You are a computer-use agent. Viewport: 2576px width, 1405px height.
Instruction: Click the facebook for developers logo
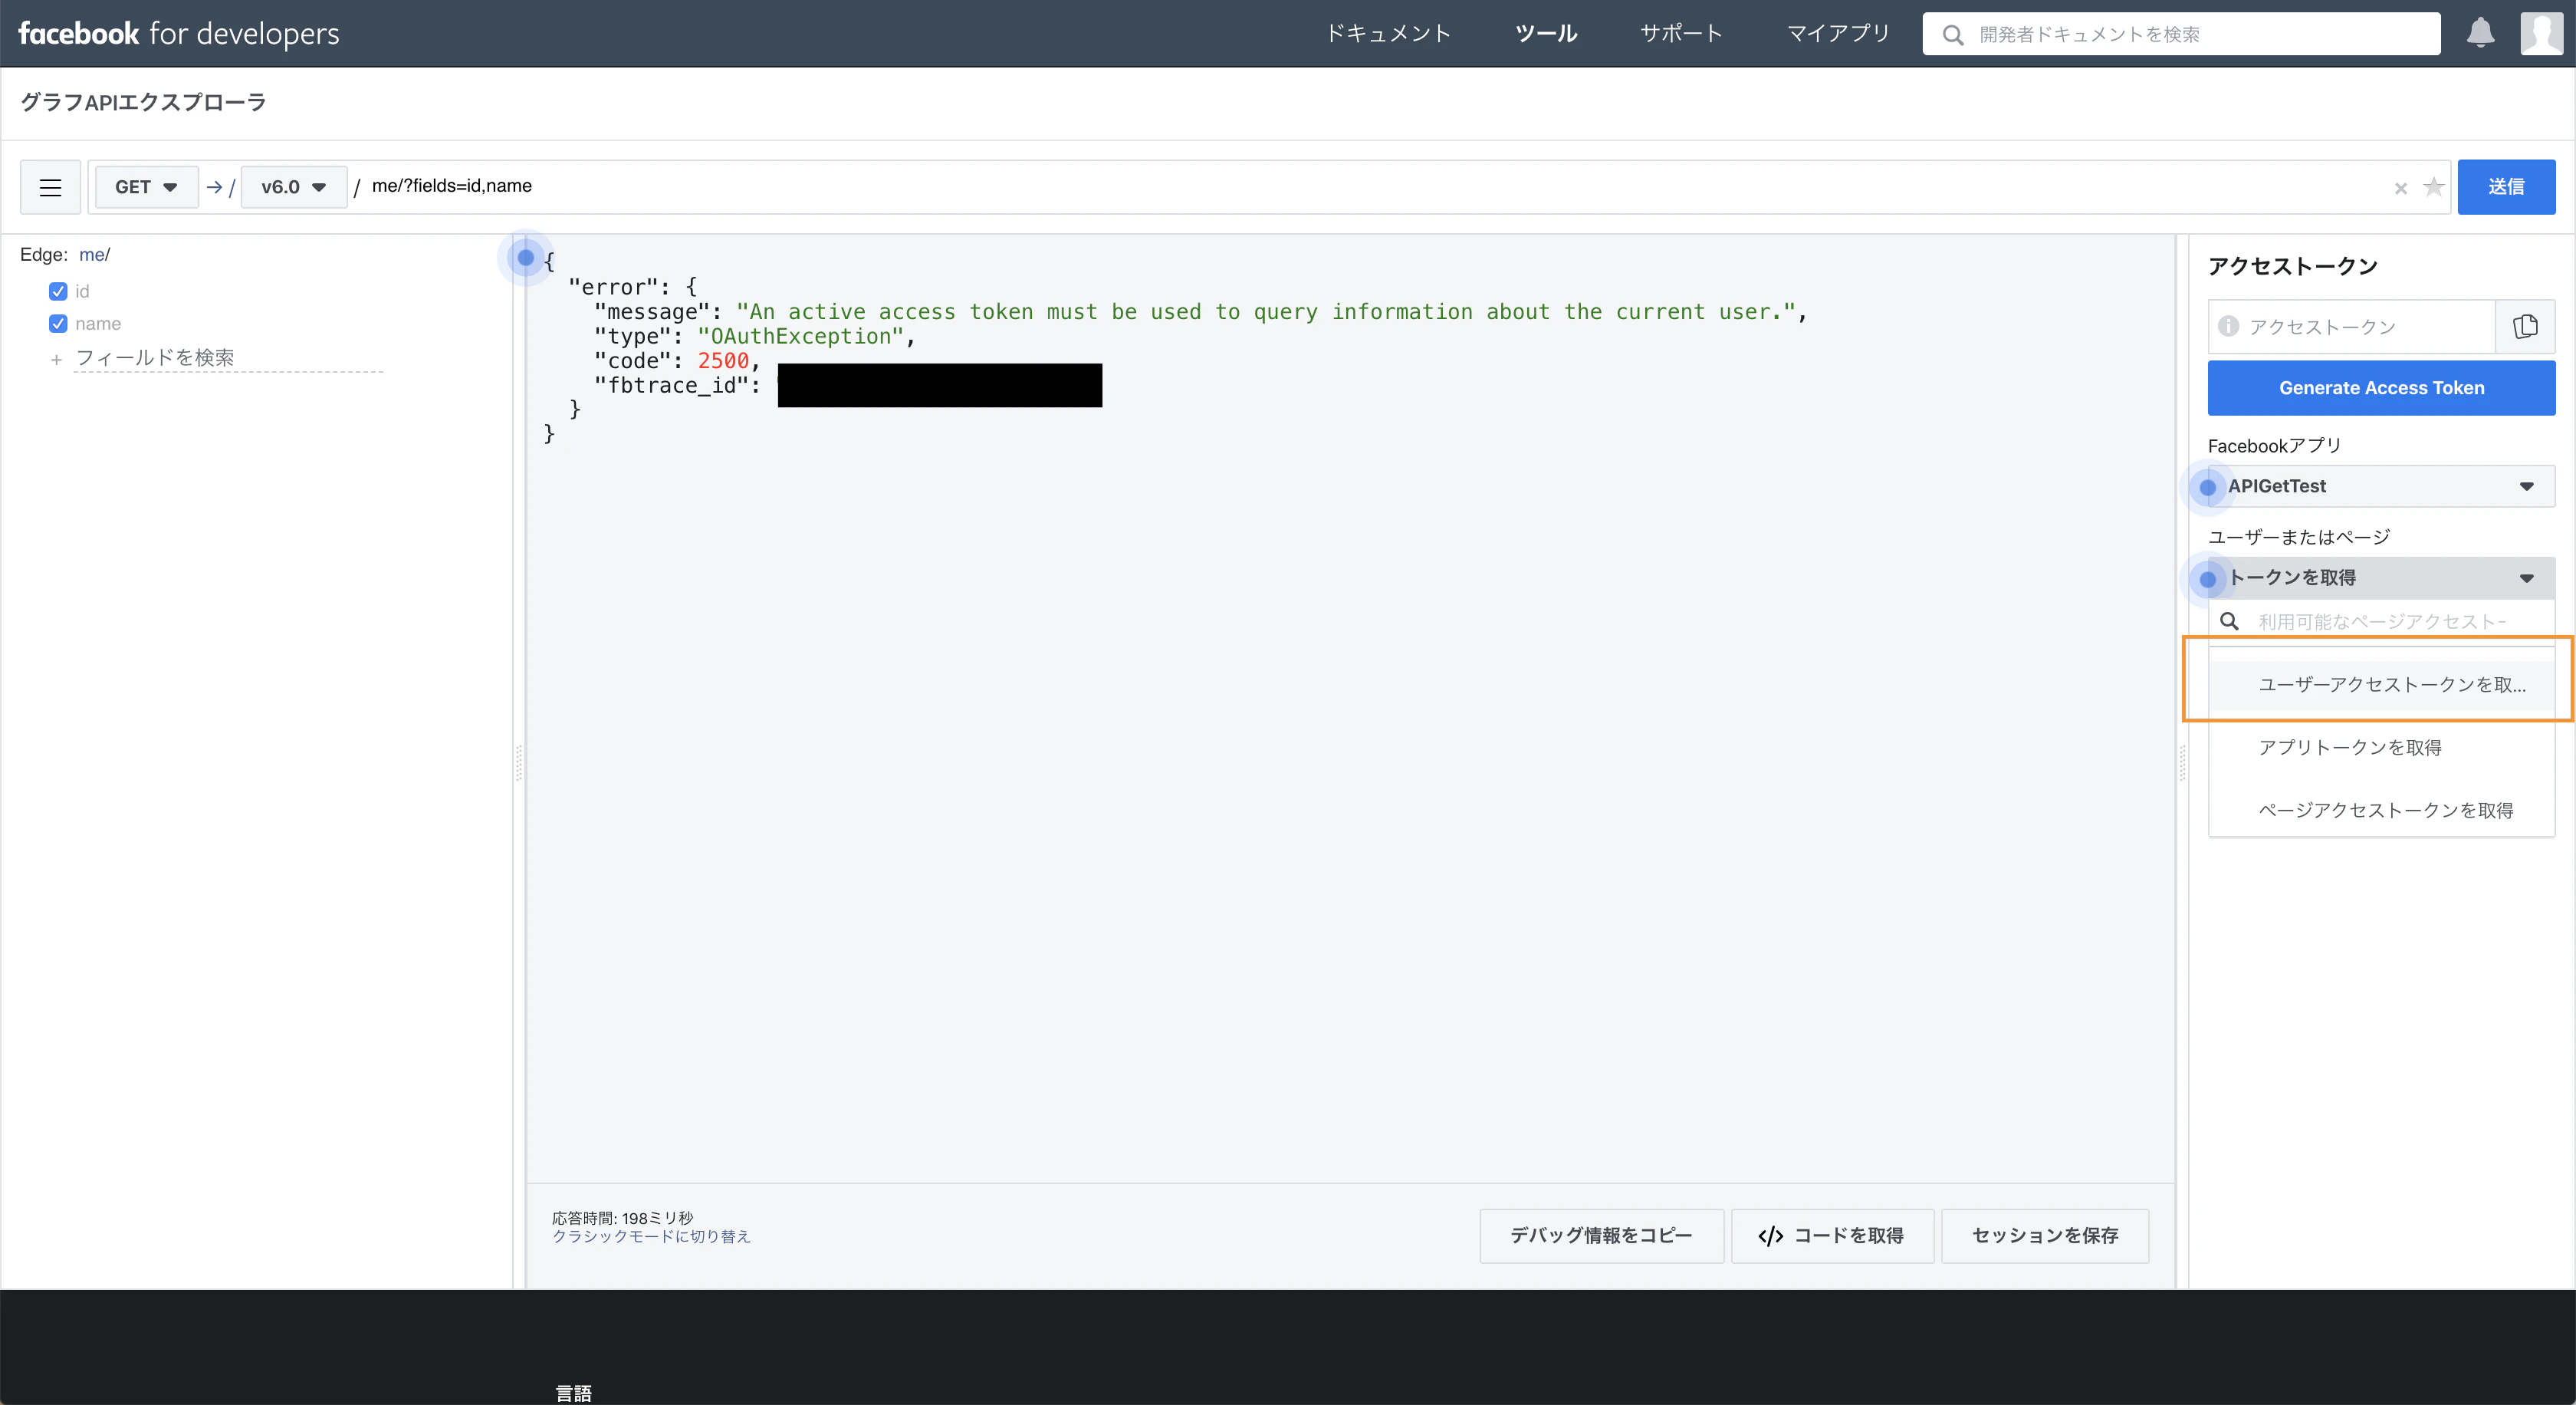point(179,34)
